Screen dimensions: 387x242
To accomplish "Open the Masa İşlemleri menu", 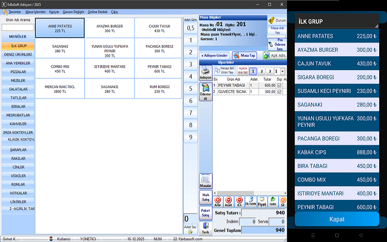I will pyautogui.click(x=35, y=11).
